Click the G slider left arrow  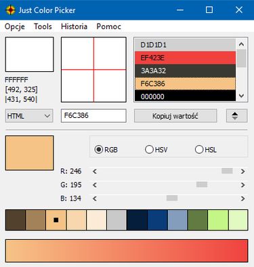(x=95, y=185)
